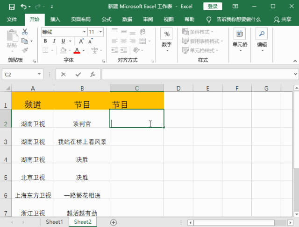The height and width of the screenshot is (227, 299).
Task: Click the text orientation icon
Action: pyautogui.click(x=136, y=50)
